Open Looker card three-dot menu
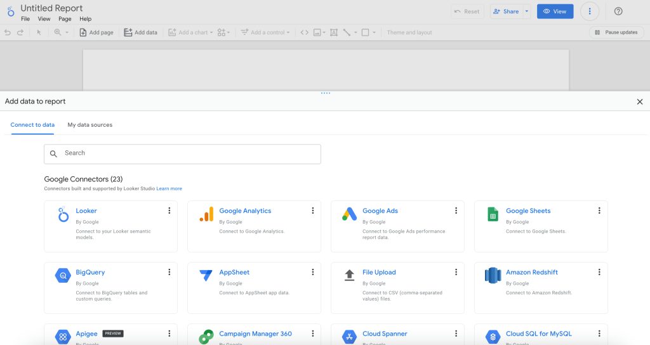The width and height of the screenshot is (650, 345). pyautogui.click(x=169, y=211)
